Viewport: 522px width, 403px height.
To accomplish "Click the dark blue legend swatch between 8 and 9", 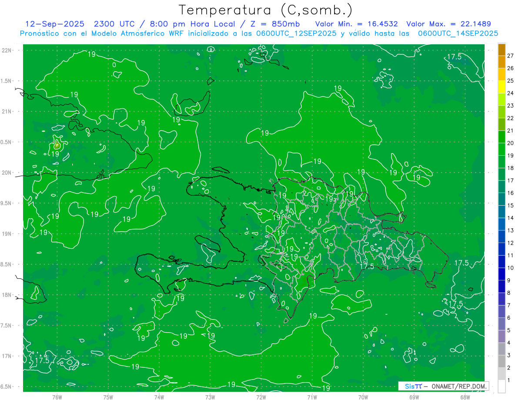I will (502, 286).
